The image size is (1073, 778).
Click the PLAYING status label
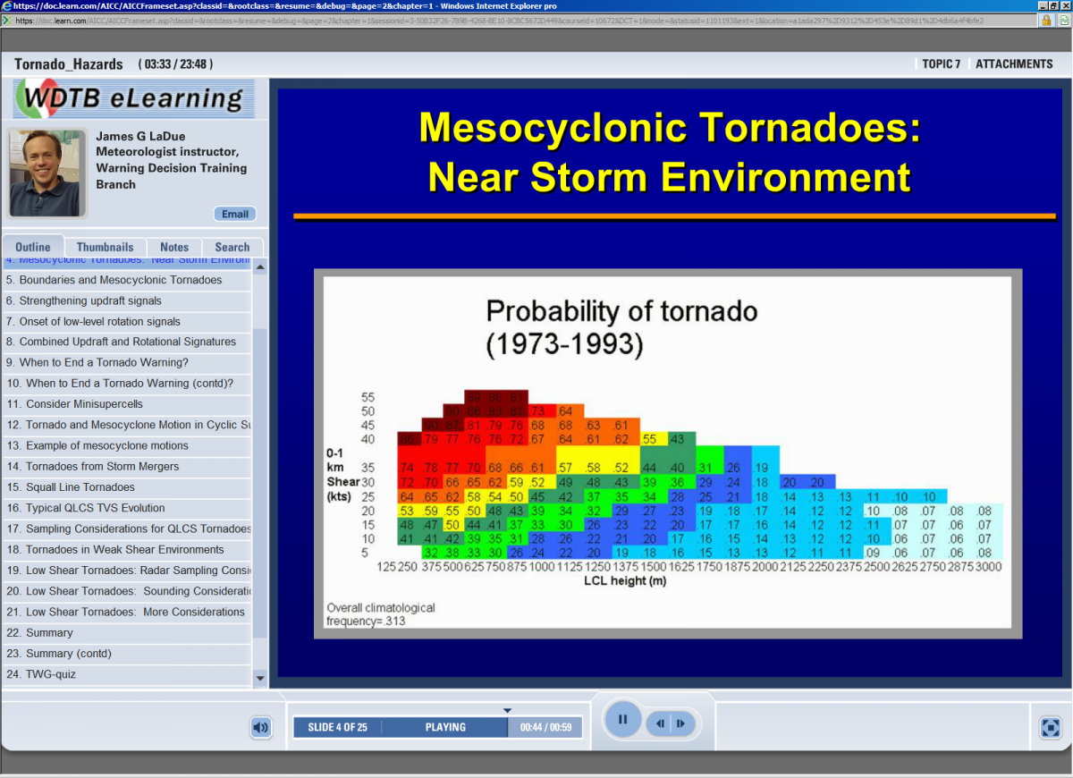click(445, 727)
